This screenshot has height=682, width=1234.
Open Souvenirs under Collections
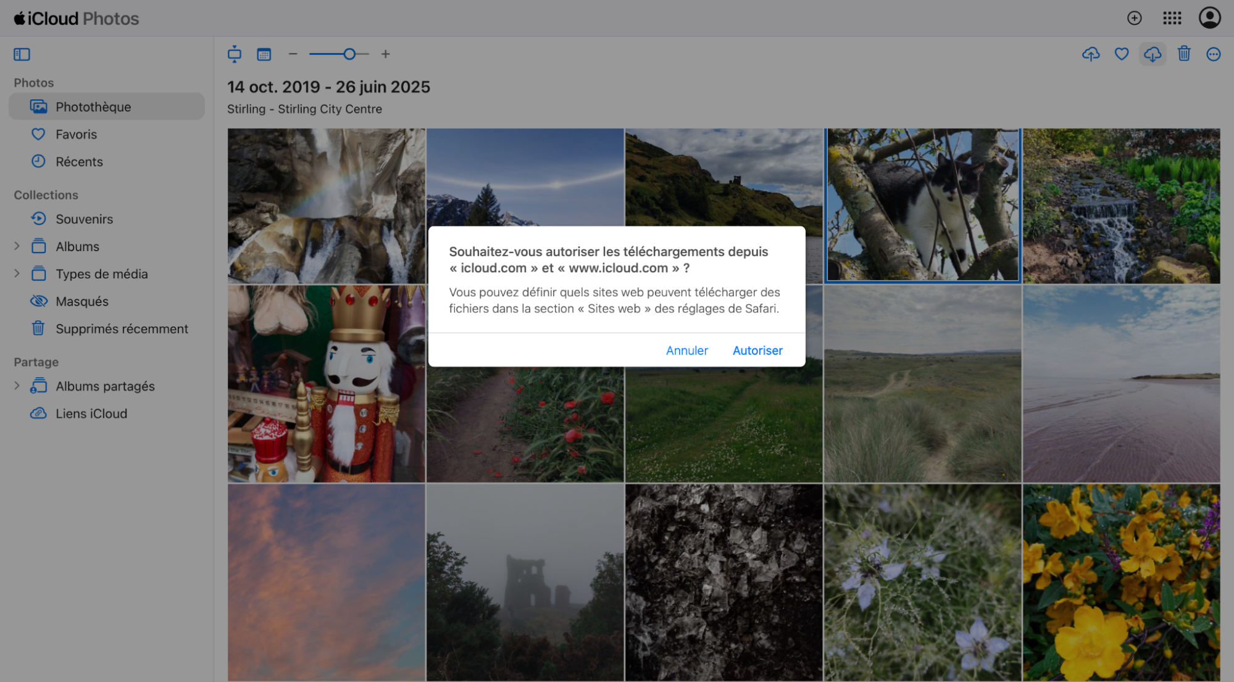tap(84, 218)
